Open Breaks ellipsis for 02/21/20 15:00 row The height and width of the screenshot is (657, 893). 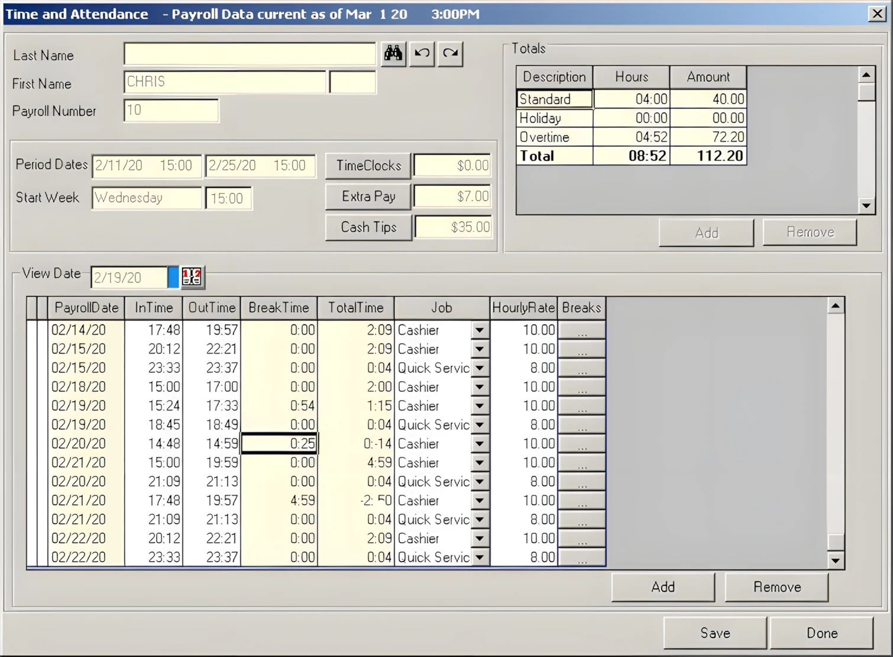pyautogui.click(x=582, y=463)
